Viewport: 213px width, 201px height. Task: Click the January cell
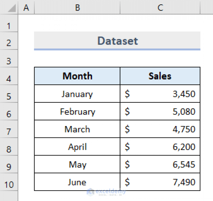point(77,94)
